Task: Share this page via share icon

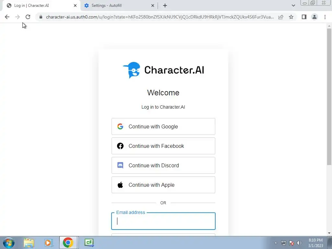Action: [x=281, y=17]
